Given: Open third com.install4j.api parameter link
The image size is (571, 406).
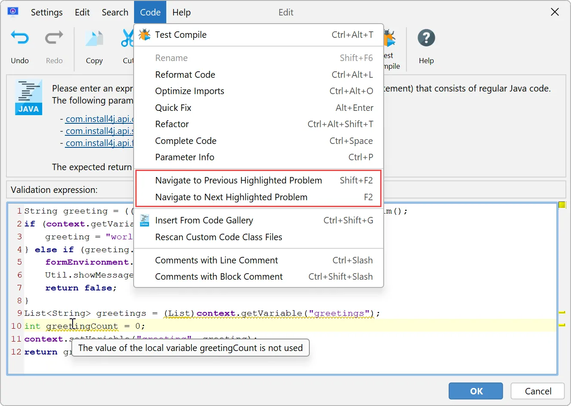Looking at the screenshot, I should point(99,143).
